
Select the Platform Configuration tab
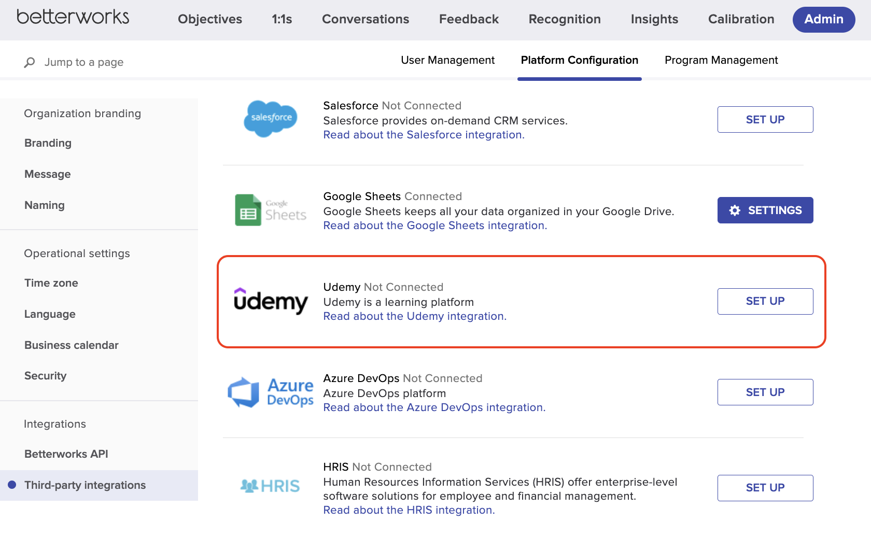pyautogui.click(x=579, y=60)
